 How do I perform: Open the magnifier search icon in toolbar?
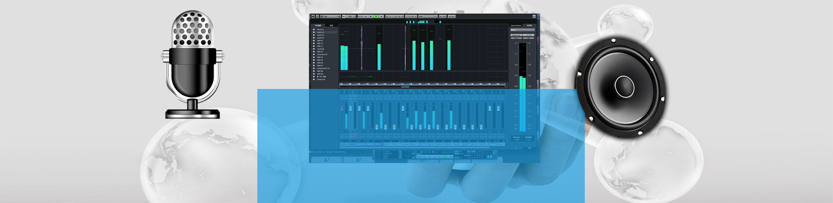(317, 16)
